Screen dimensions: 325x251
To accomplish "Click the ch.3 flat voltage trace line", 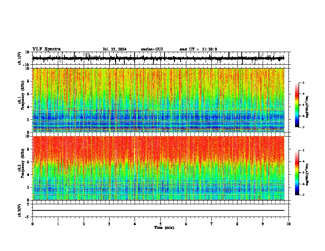I will point(158,210).
